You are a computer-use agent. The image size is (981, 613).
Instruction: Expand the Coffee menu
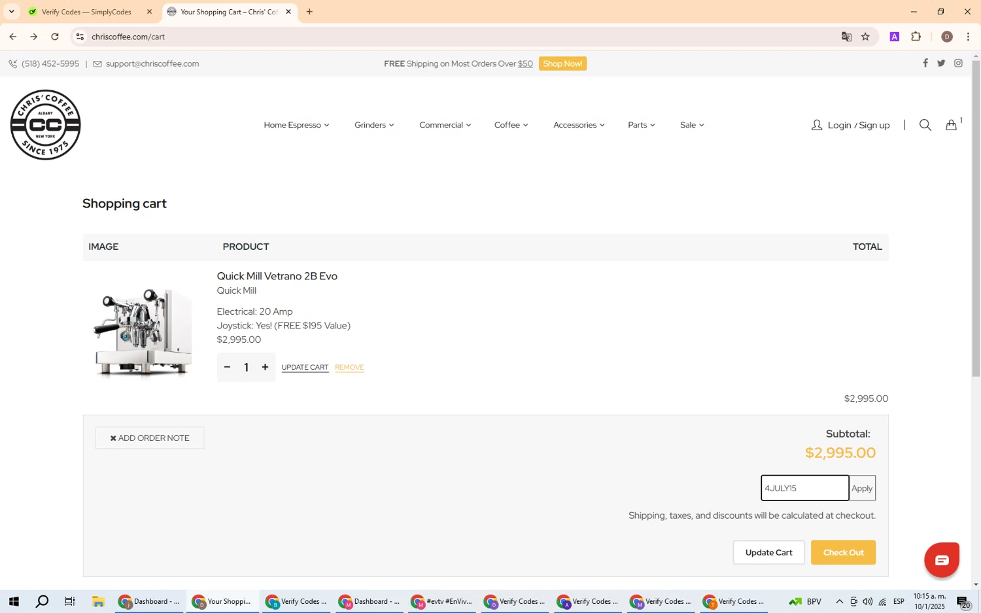pyautogui.click(x=511, y=125)
